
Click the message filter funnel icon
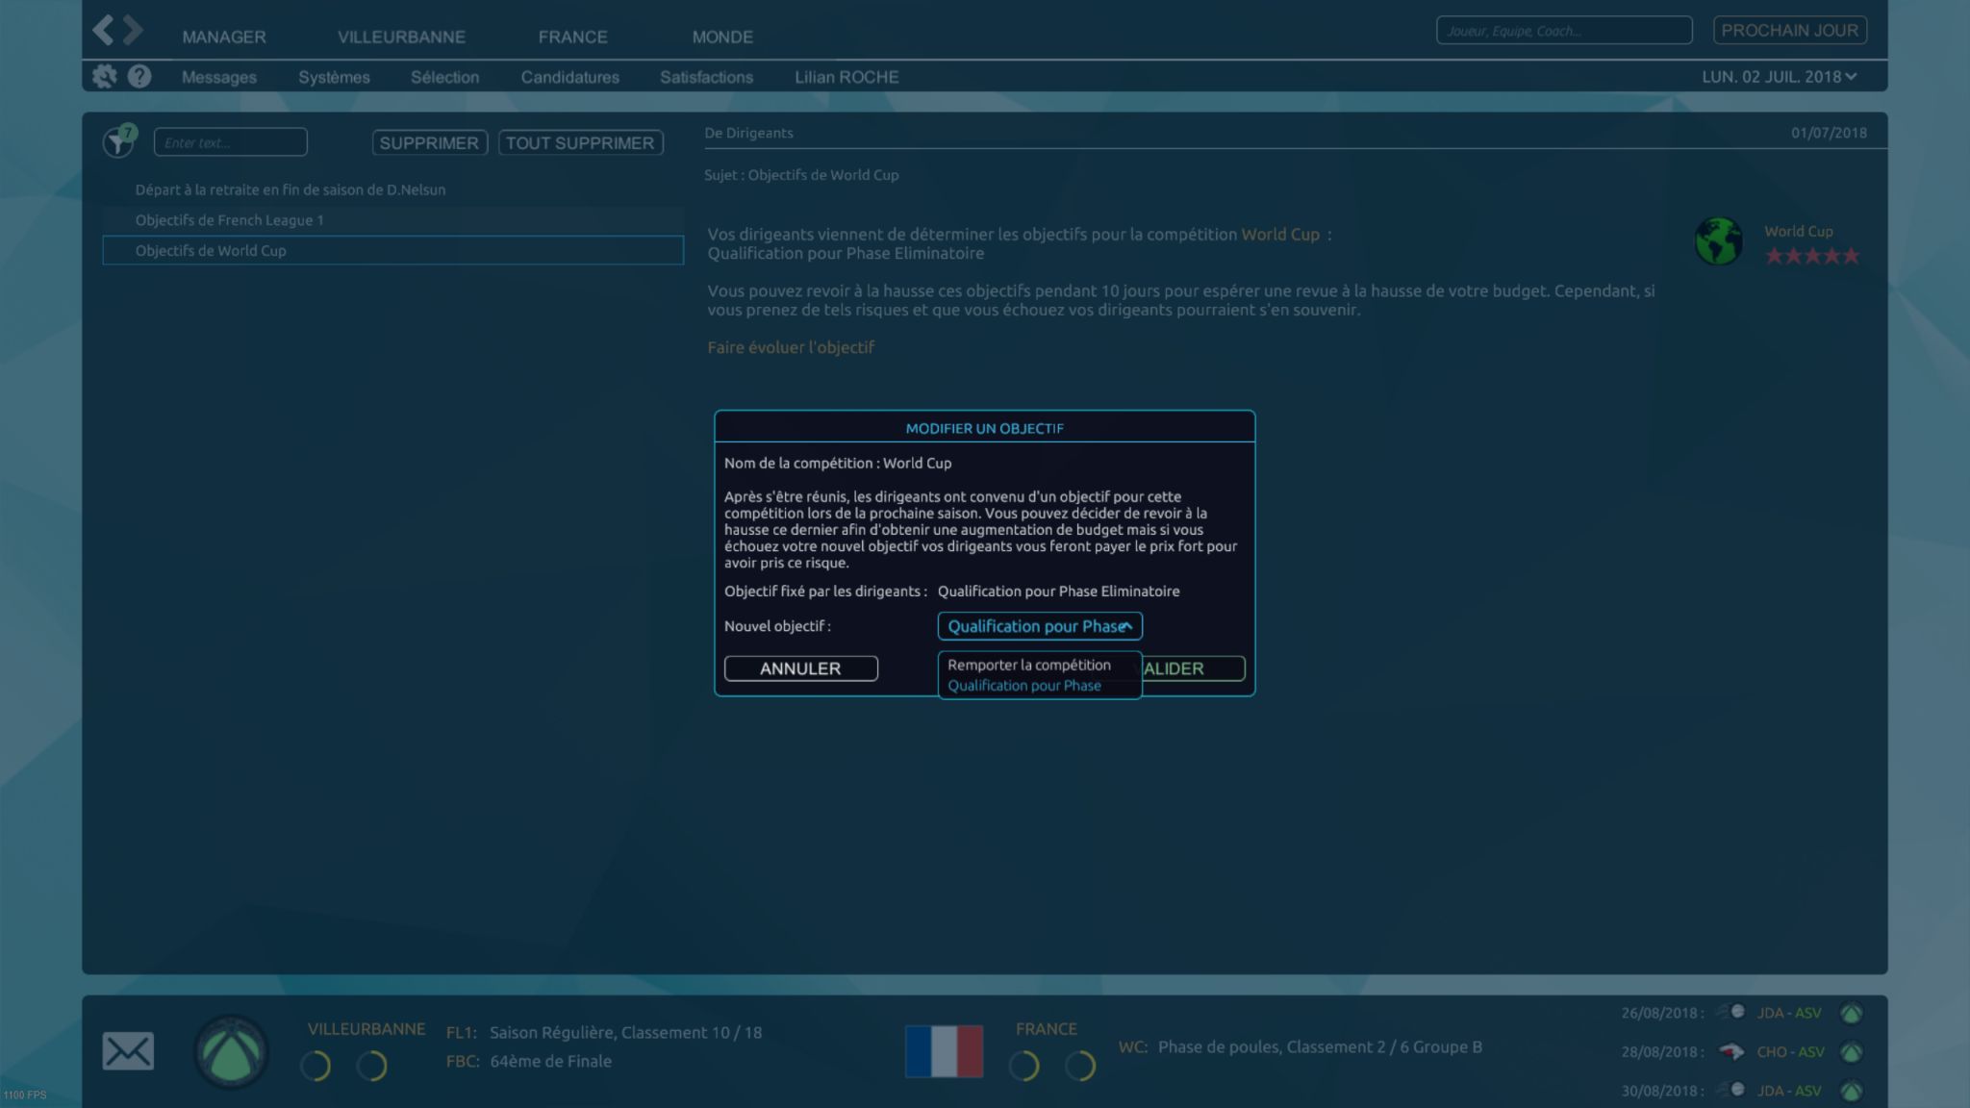(118, 141)
